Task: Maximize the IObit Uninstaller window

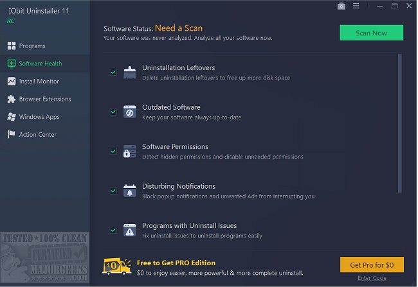Action: coord(395,6)
